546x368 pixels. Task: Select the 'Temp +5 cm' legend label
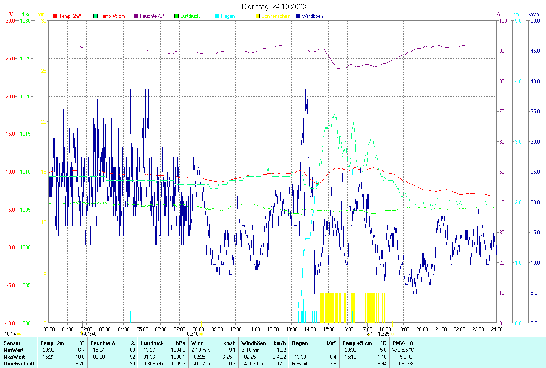112,16
